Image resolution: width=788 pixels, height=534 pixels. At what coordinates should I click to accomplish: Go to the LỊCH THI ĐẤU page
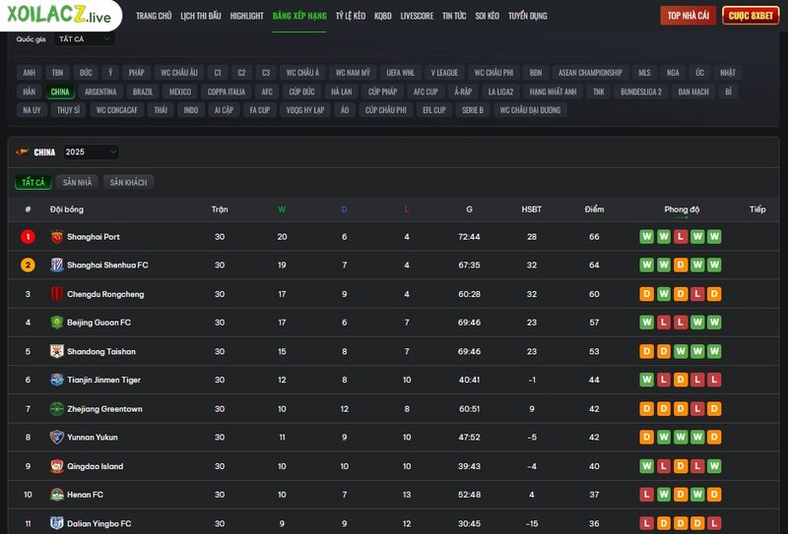point(201,16)
